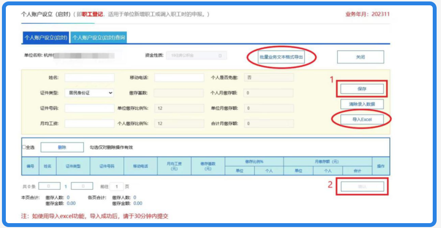The height and width of the screenshot is (228, 441).
Task: Click the 关闭 button
Action: (x=360, y=57)
